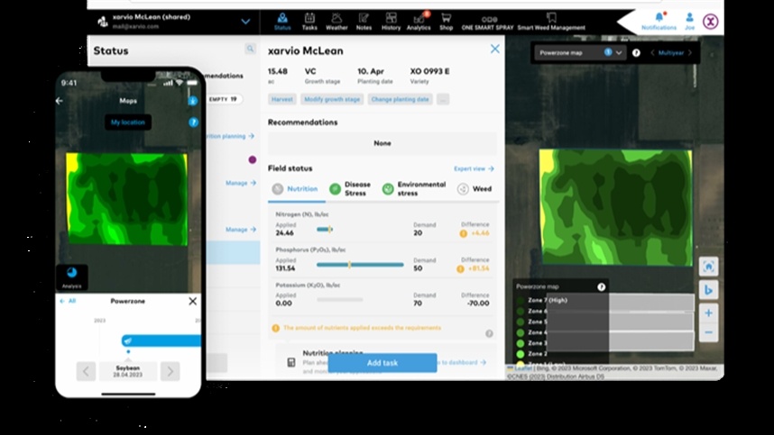Viewport: 774px width, 435px height.
Task: Expand more field actions ellipsis button
Action: [x=443, y=99]
